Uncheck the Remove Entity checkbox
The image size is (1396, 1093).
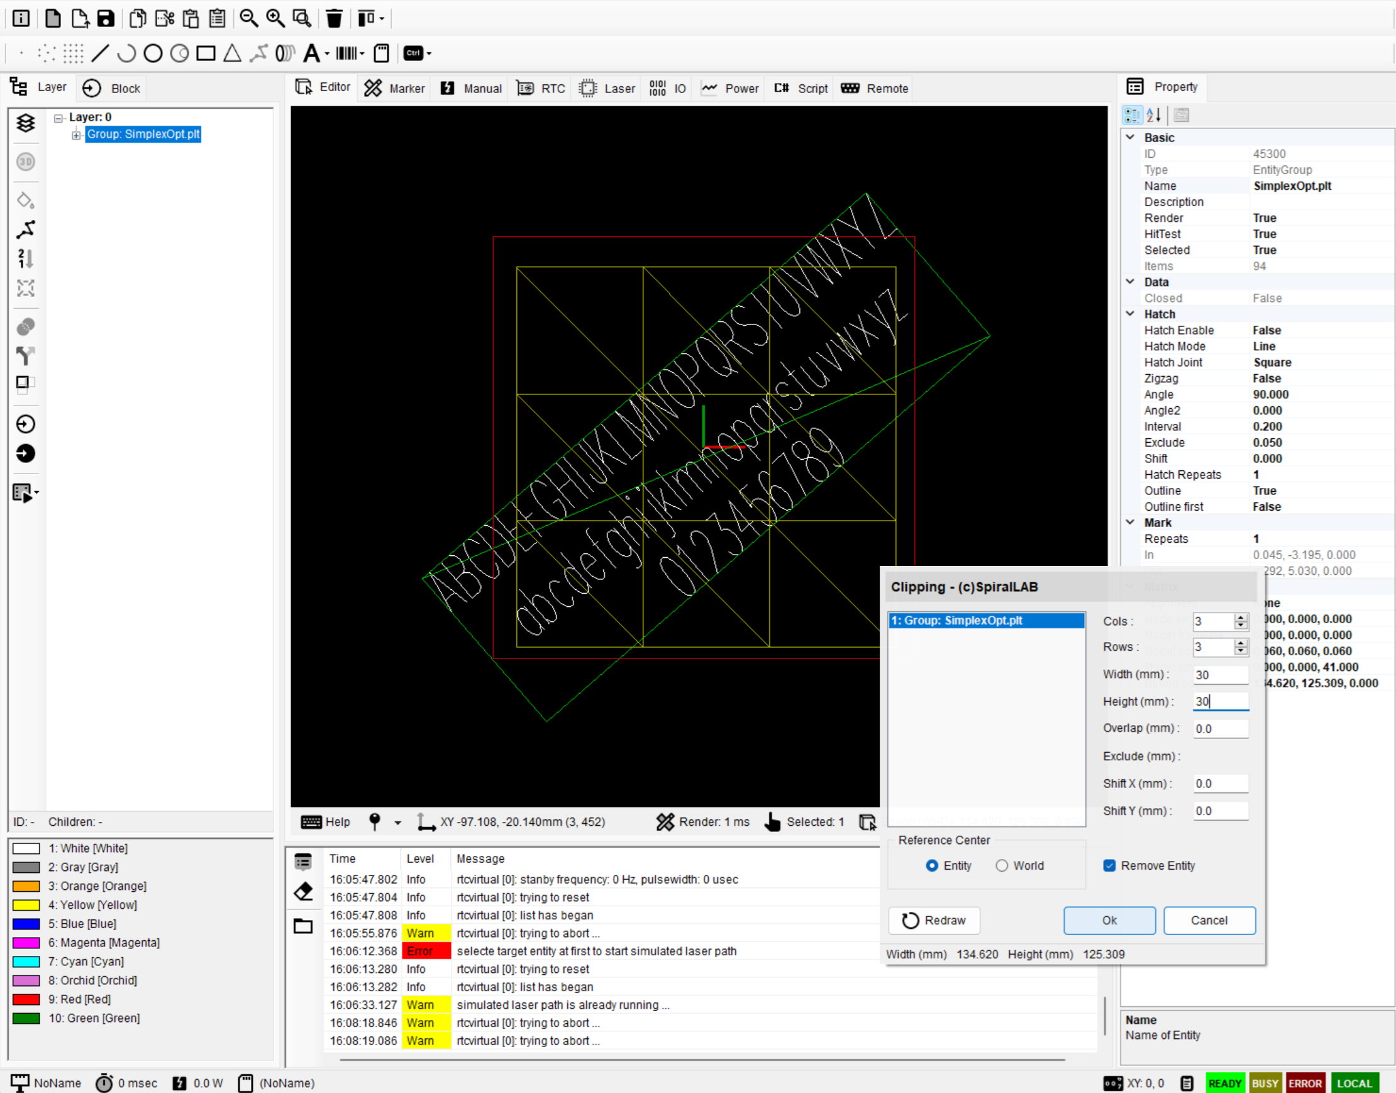pos(1110,865)
